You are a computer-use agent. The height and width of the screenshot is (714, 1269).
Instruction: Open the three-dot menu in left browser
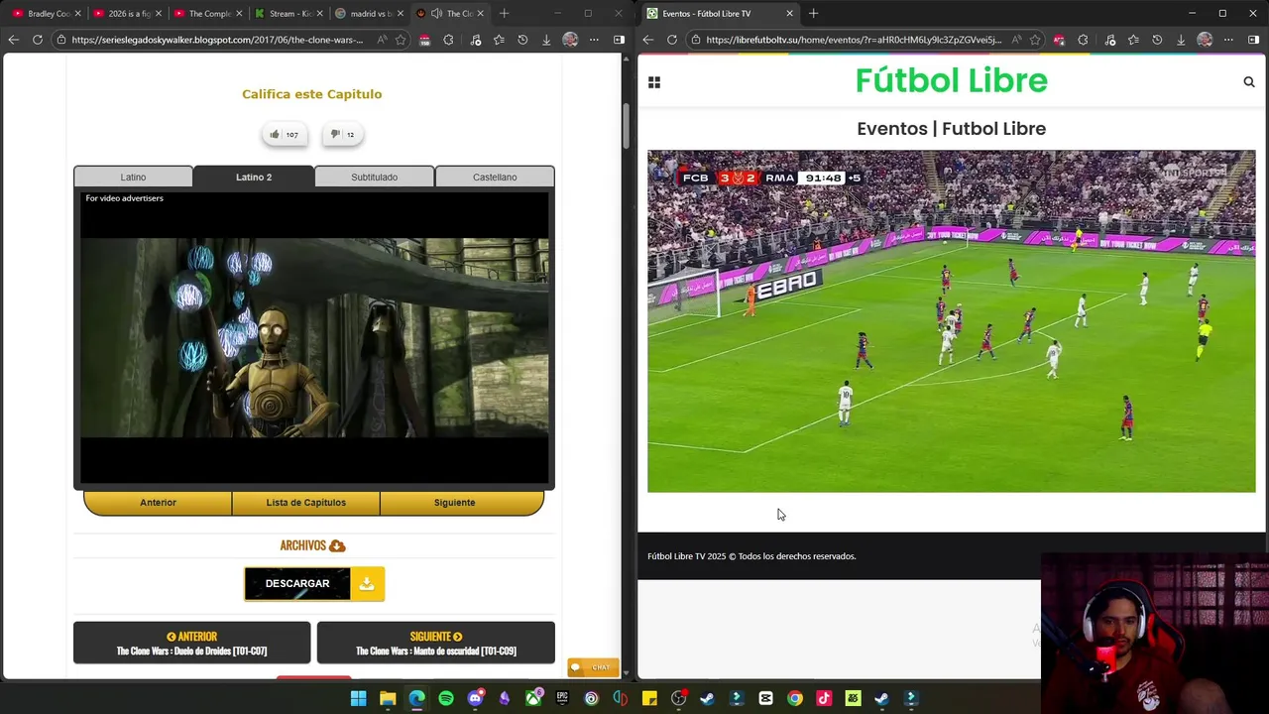point(594,40)
